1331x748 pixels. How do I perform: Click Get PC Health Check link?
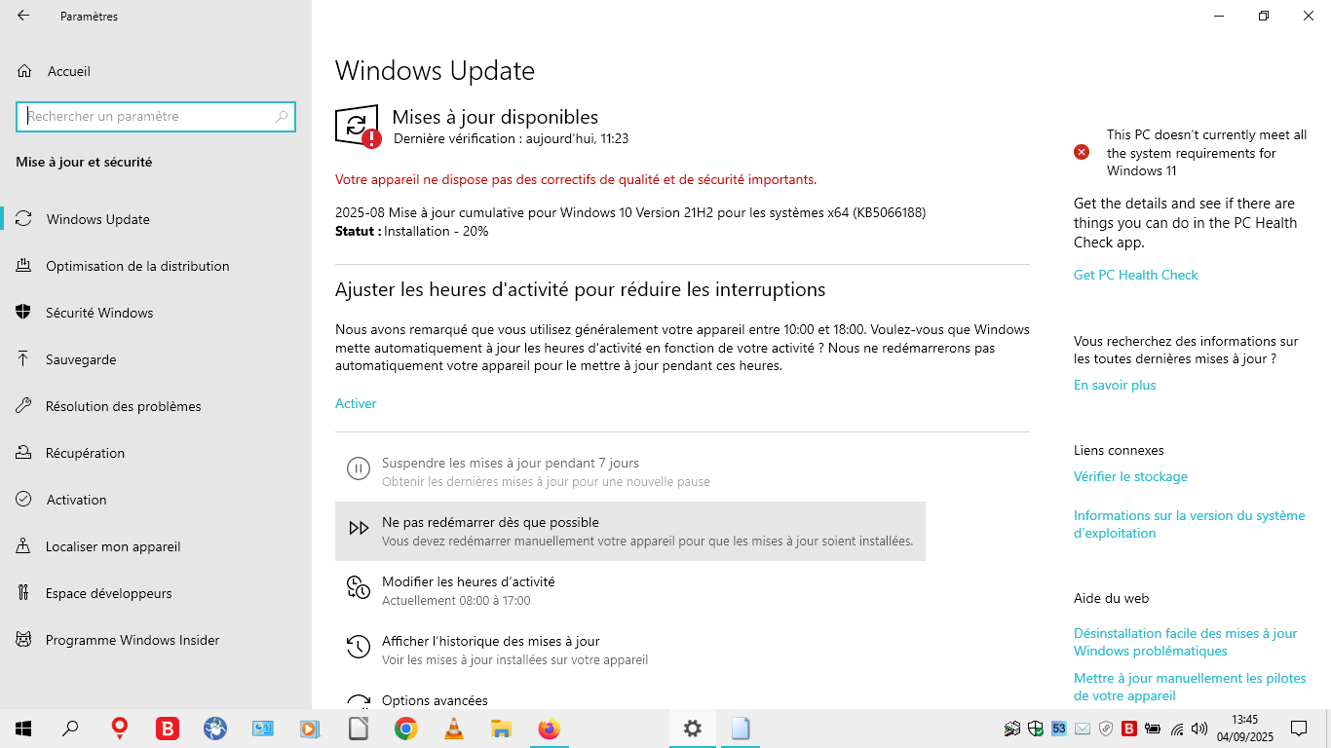(x=1136, y=275)
